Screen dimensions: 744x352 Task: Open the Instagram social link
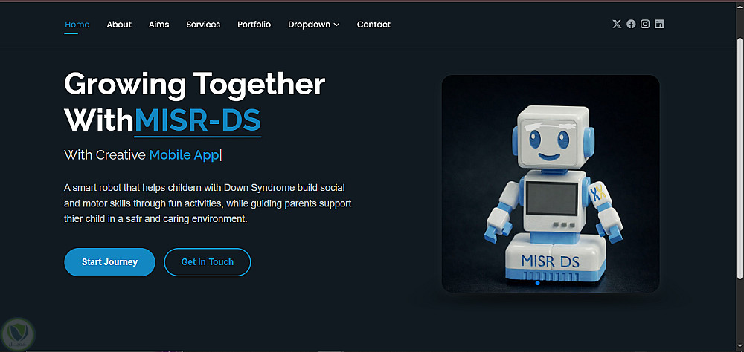click(x=645, y=25)
